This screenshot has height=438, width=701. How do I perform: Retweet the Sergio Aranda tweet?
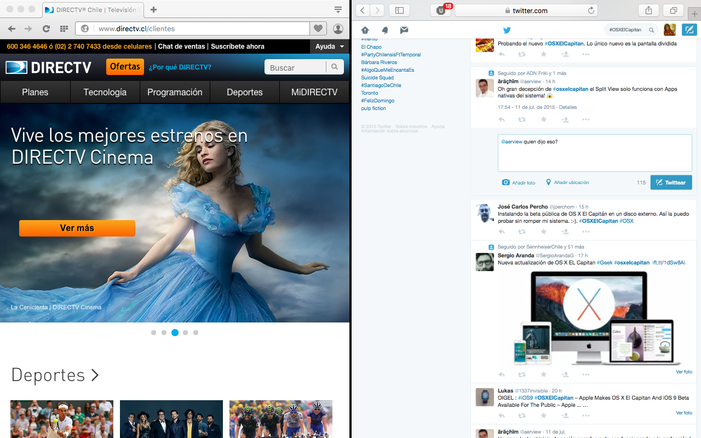pos(521,374)
